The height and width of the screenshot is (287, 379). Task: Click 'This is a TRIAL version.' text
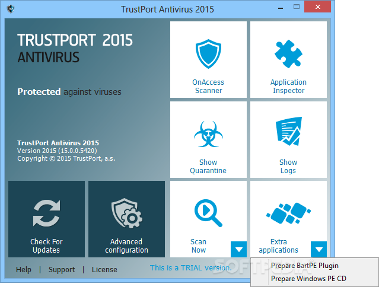[x=191, y=267]
